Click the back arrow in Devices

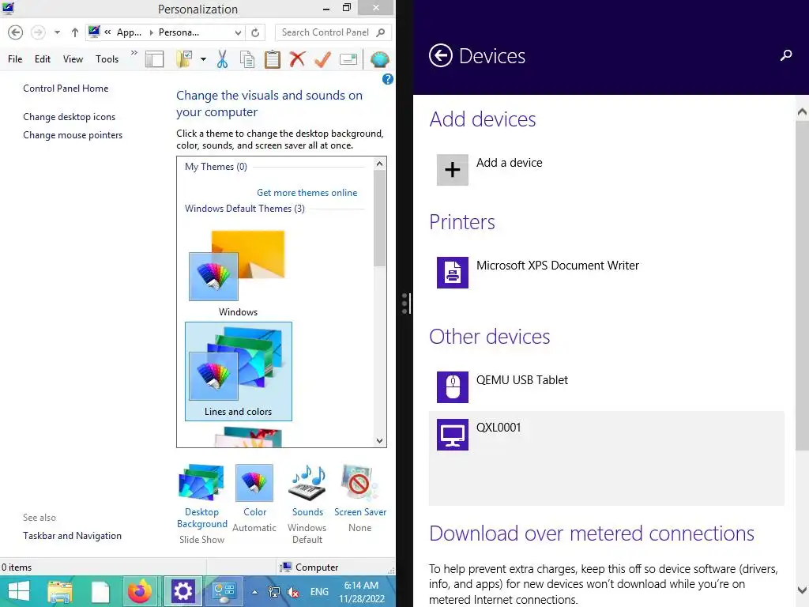[x=441, y=55]
